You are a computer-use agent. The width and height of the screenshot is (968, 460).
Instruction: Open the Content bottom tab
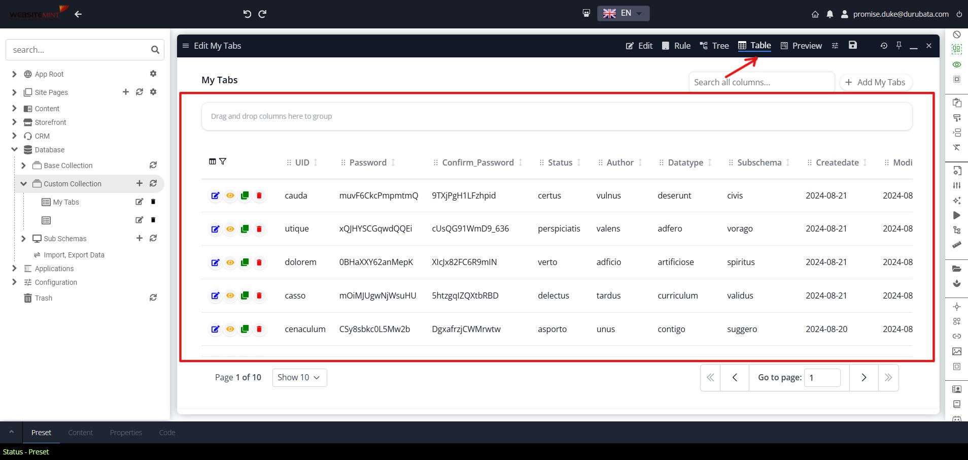click(81, 433)
